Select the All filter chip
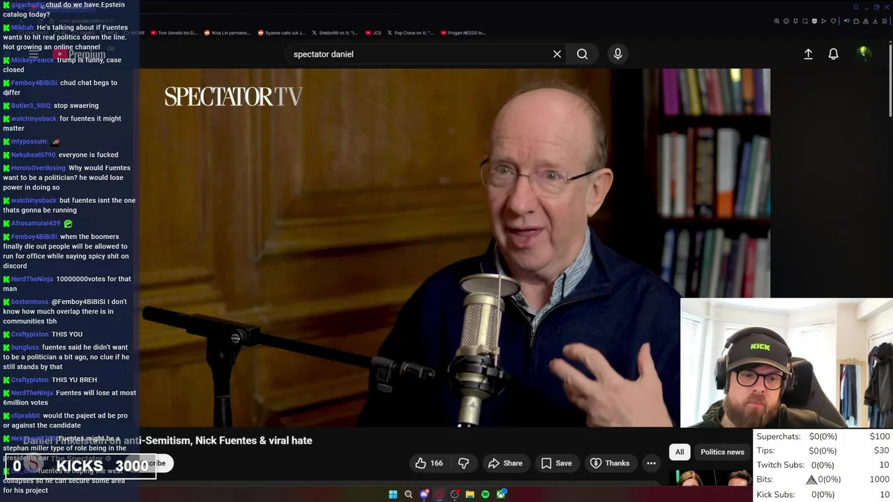The image size is (893, 502). click(x=680, y=452)
